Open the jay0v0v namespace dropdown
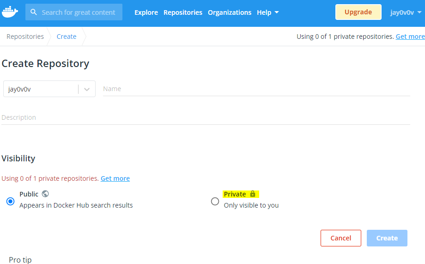Image resolution: width=425 pixels, height=264 pixels. [49, 89]
